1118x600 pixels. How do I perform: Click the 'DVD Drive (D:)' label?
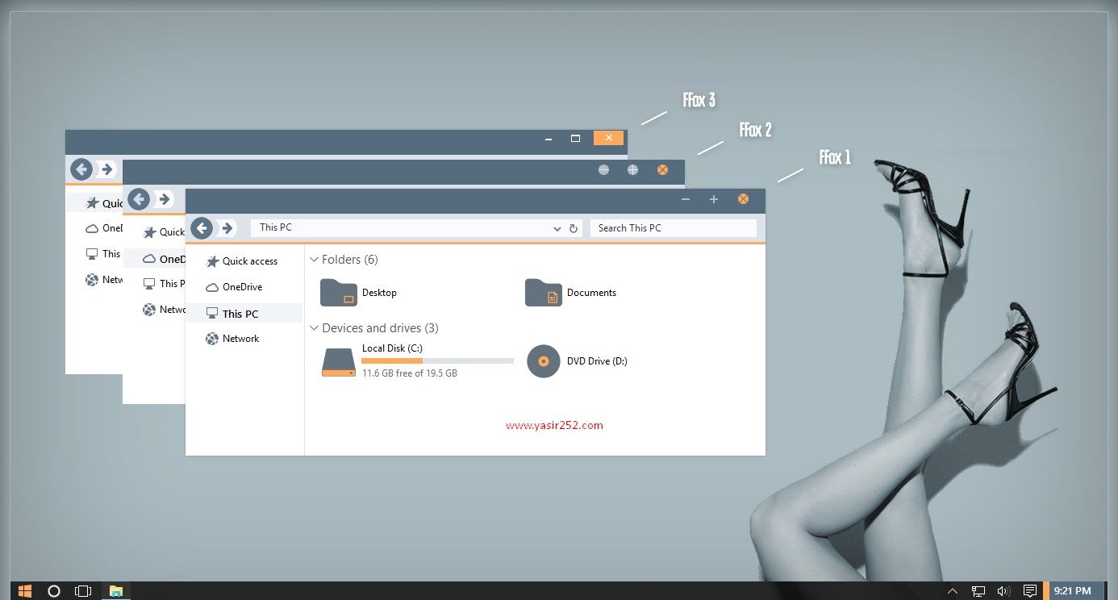597,361
